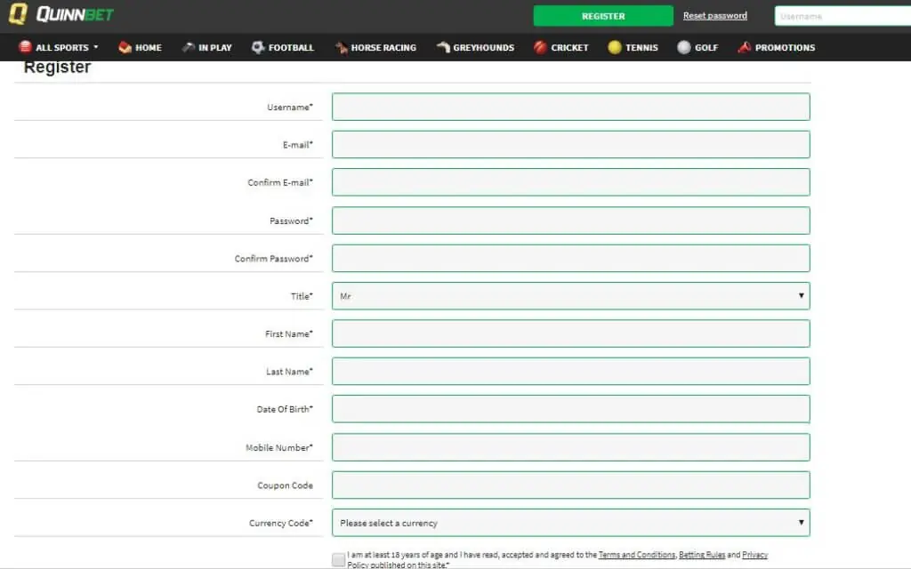Image resolution: width=911 pixels, height=569 pixels.
Task: Focus the Coupon Code field
Action: [570, 485]
